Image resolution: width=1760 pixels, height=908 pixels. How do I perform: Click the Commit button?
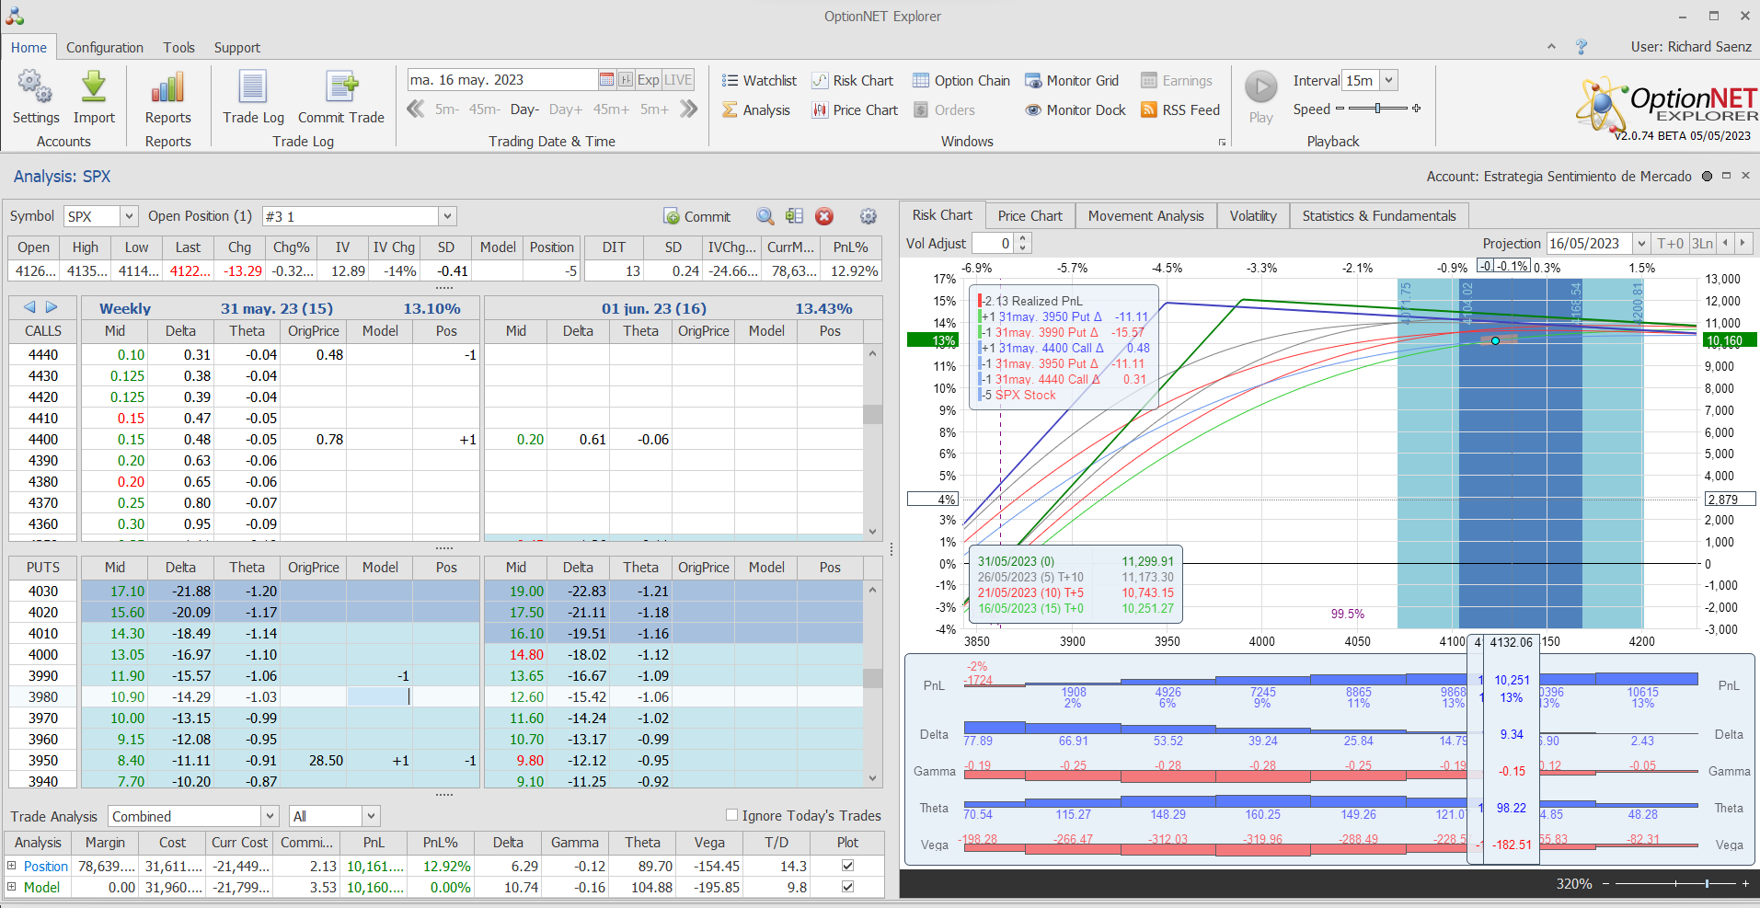697,217
